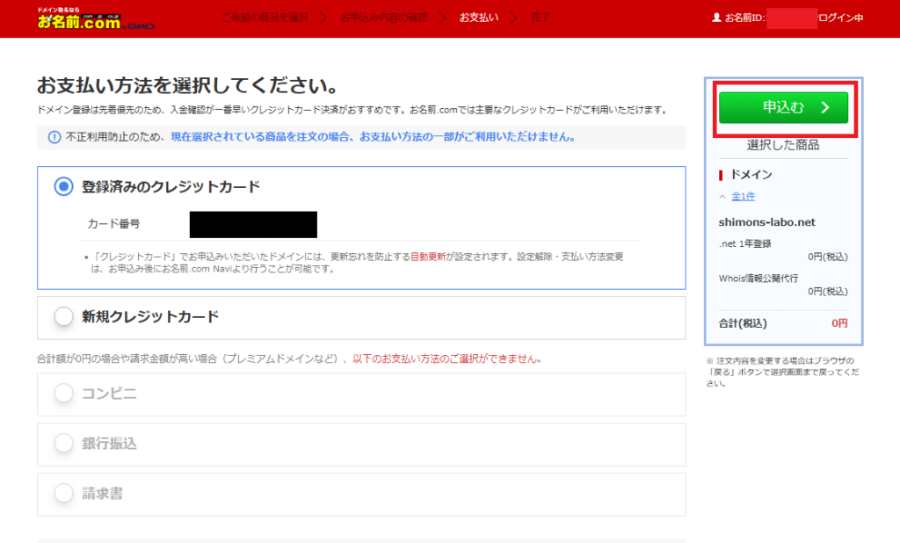Open the 自動更新 link in the card note
Image resolution: width=900 pixels, height=543 pixels.
tap(428, 257)
